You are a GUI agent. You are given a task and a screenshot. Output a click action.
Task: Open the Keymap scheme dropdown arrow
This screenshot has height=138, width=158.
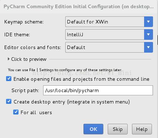148,22
